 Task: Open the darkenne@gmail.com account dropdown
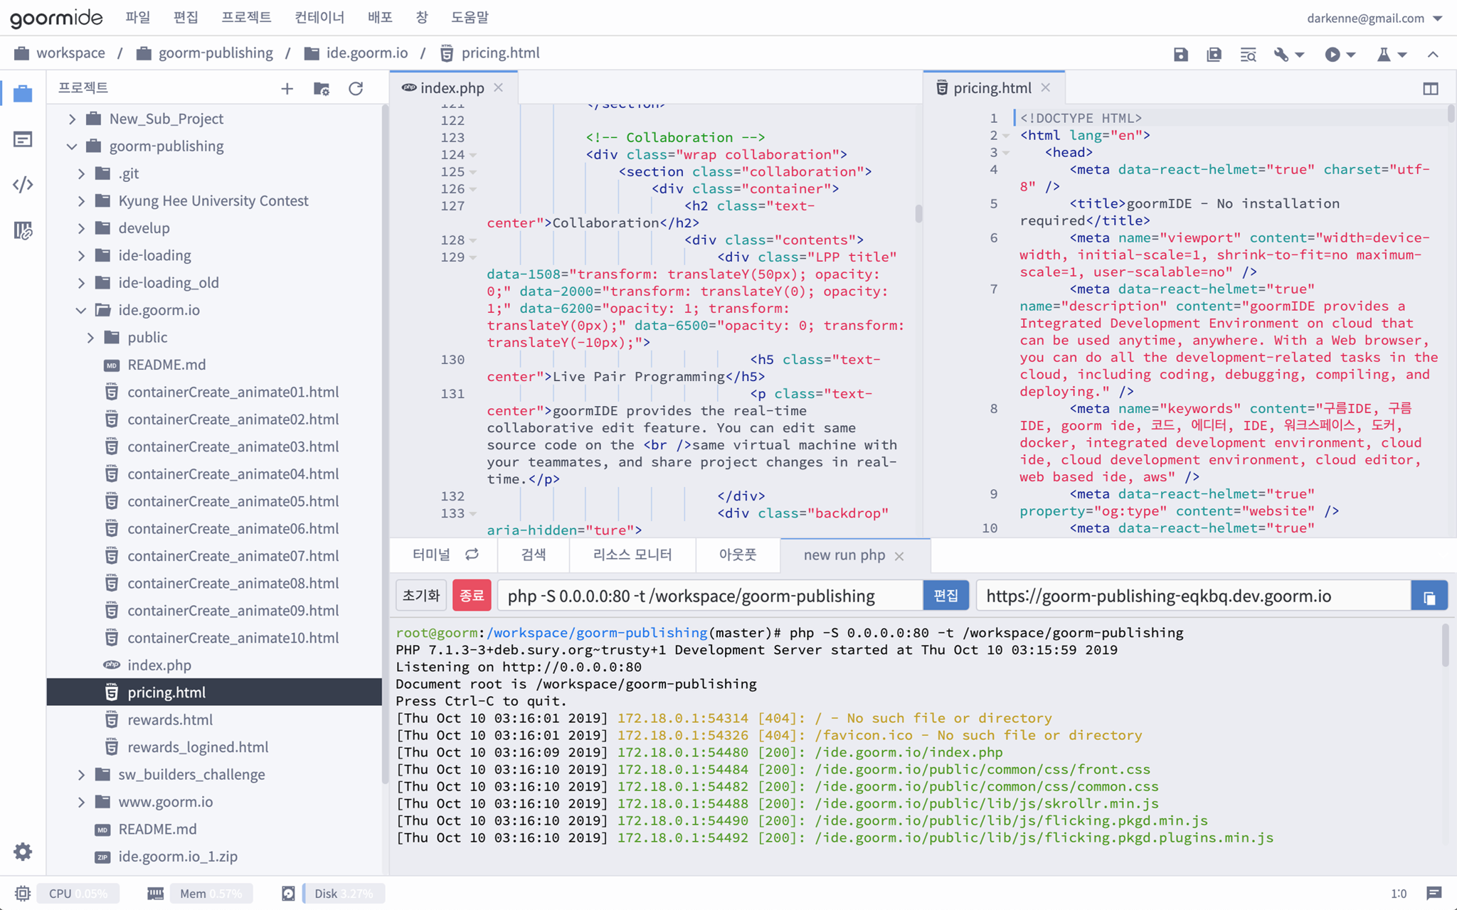click(1374, 18)
